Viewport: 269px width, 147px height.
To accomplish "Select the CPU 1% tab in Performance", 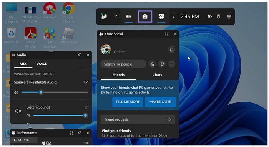I will pyautogui.click(x=24, y=140).
